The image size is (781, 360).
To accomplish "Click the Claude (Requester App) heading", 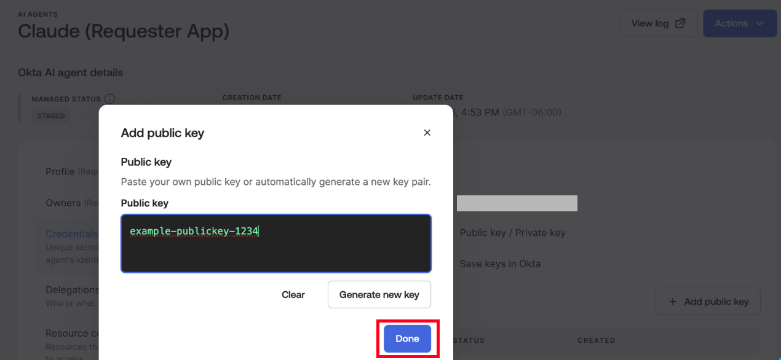I will pos(124,31).
